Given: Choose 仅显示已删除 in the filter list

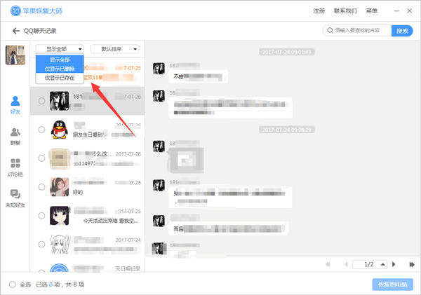Looking at the screenshot, I should 60,69.
